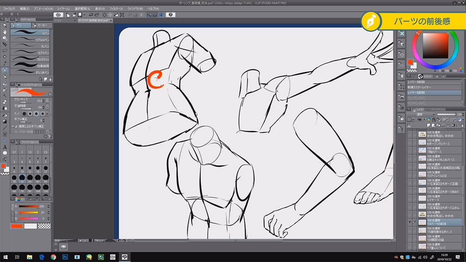The width and height of the screenshot is (466, 262).
Task: Open the フィルター(I) menu
Action: pos(116,8)
